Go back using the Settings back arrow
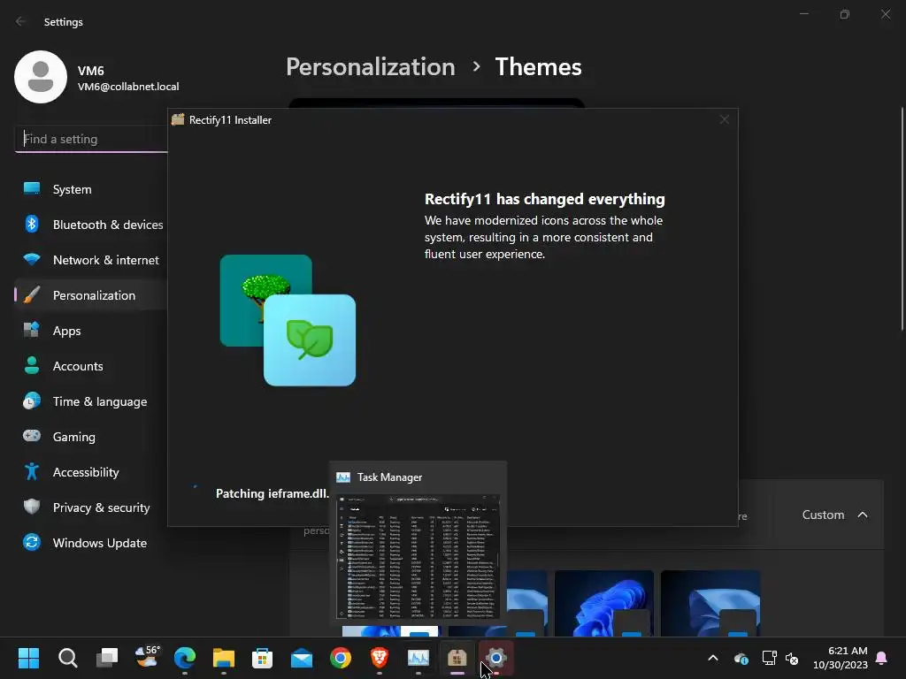This screenshot has height=679, width=906. 21,21
